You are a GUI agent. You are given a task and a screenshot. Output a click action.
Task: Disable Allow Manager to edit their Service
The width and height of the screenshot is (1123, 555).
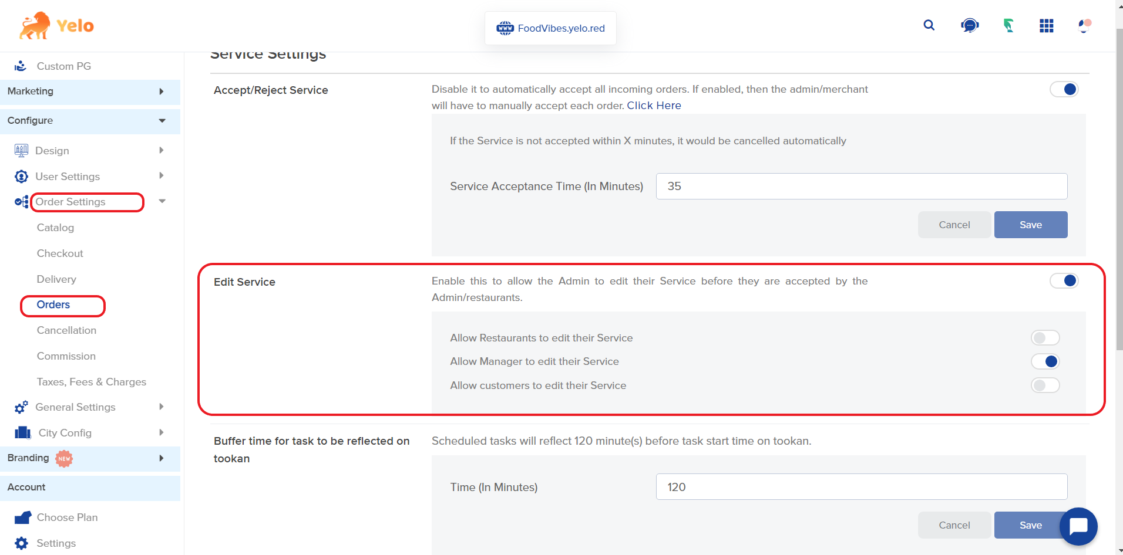point(1045,361)
